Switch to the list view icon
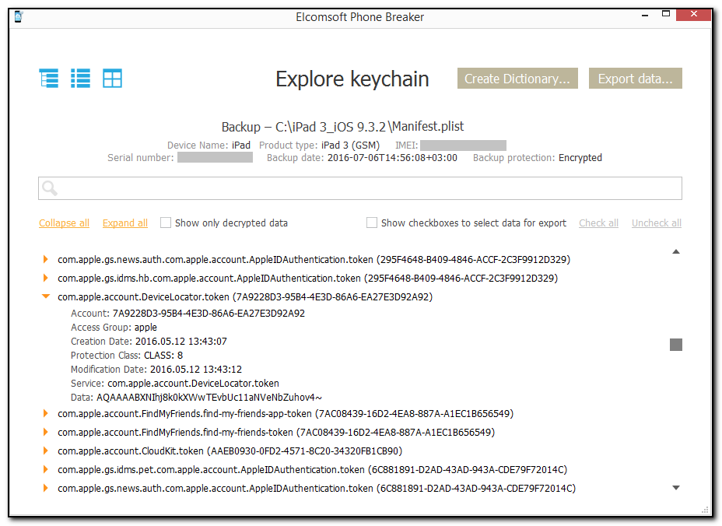This screenshot has width=722, height=526. click(80, 78)
